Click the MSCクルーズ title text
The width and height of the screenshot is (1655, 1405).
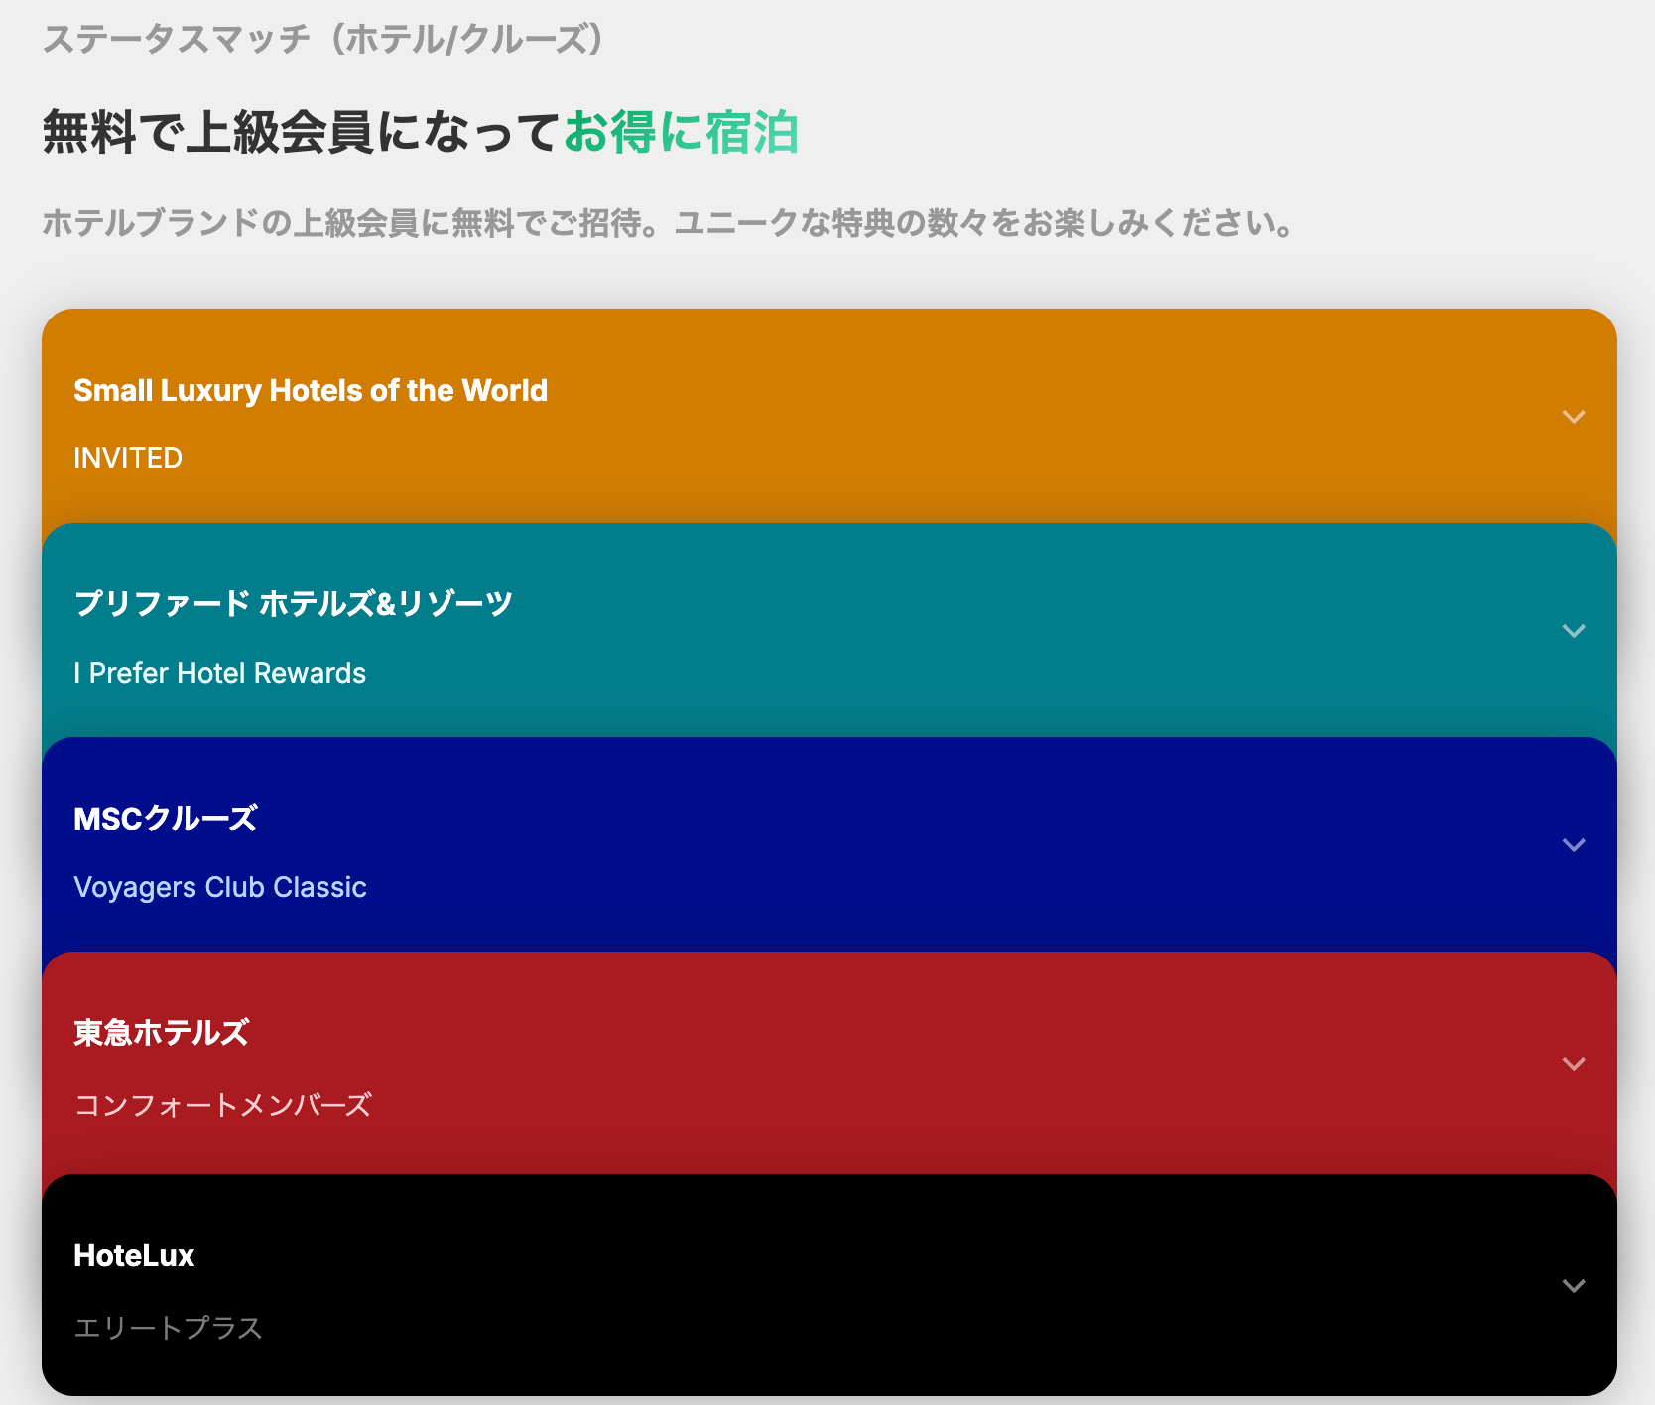[x=165, y=819]
